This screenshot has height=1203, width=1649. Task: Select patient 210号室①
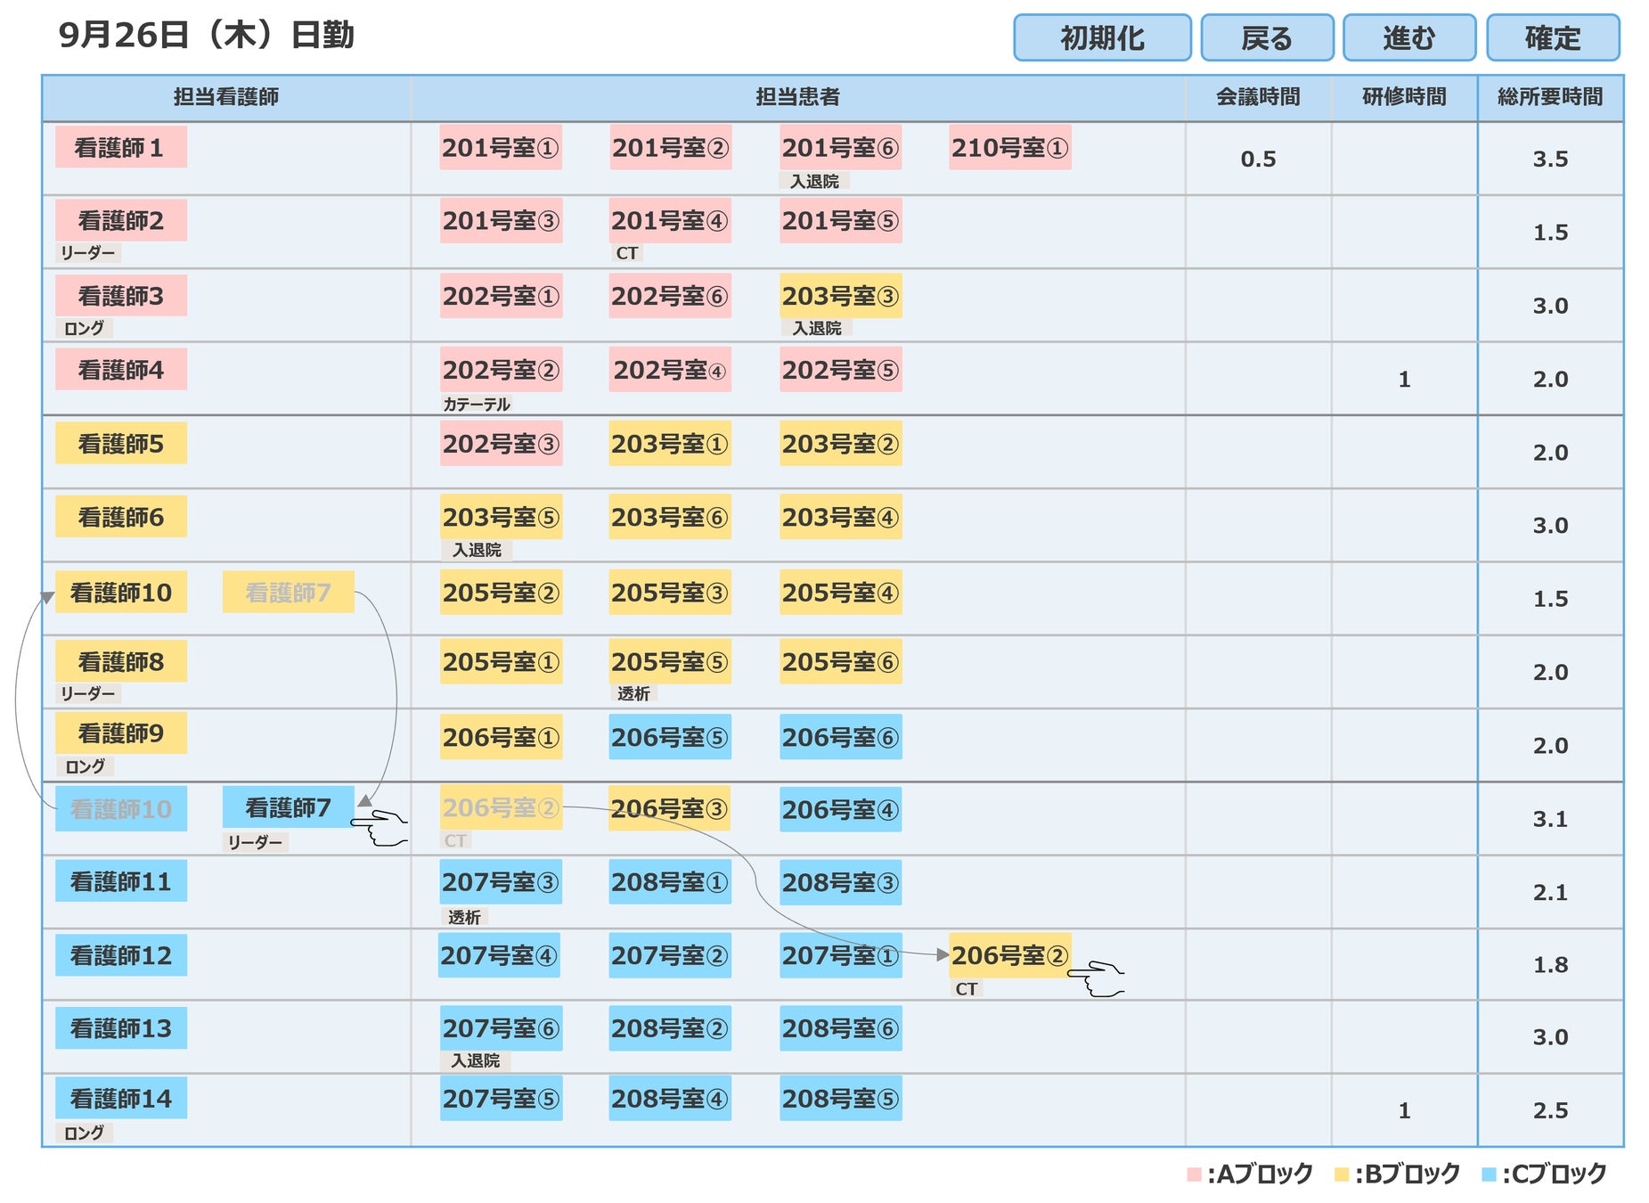pyautogui.click(x=1010, y=147)
